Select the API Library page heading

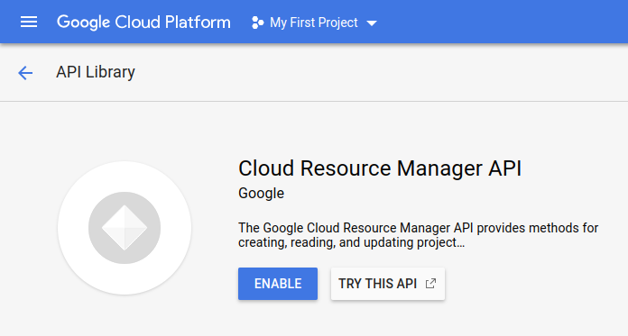(96, 72)
